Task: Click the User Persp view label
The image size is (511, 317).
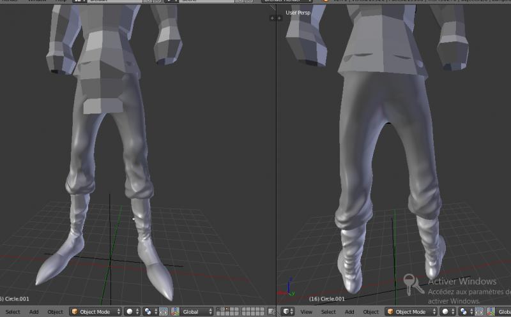Action: tap(298, 13)
